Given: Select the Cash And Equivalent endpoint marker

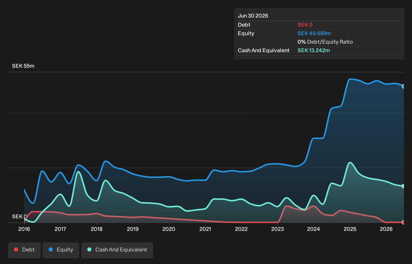Looking at the screenshot, I should point(403,186).
